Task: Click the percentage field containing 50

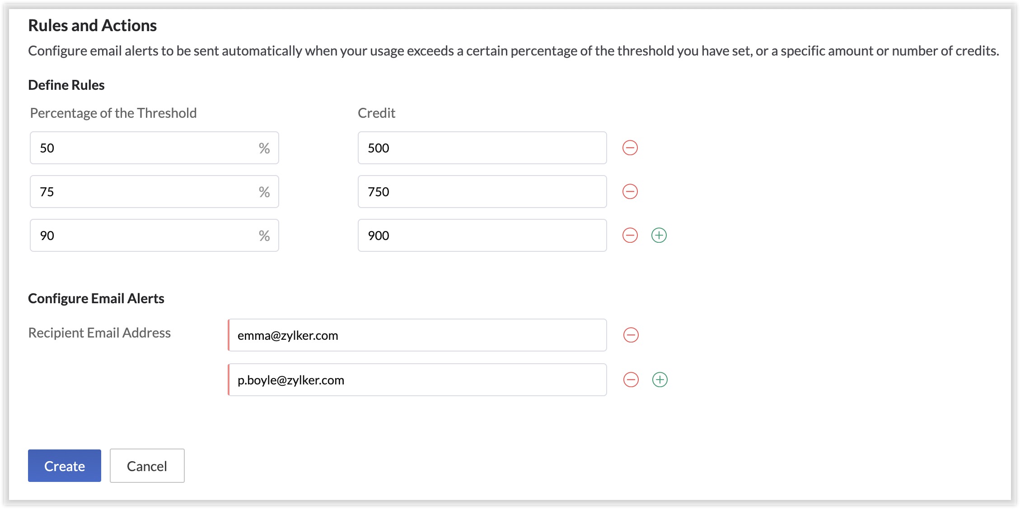Action: [145, 148]
